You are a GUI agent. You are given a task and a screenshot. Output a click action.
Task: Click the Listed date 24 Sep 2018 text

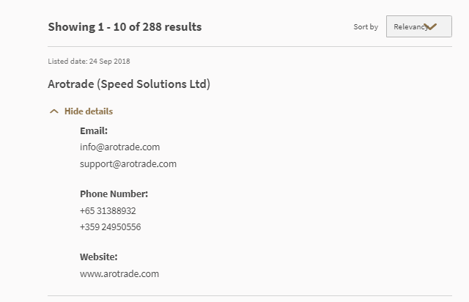tap(89, 61)
